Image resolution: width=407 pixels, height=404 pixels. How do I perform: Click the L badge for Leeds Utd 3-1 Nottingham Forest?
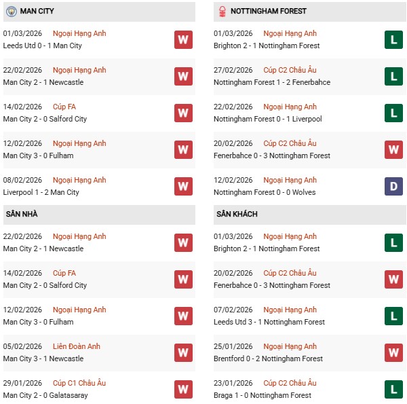[x=393, y=316]
